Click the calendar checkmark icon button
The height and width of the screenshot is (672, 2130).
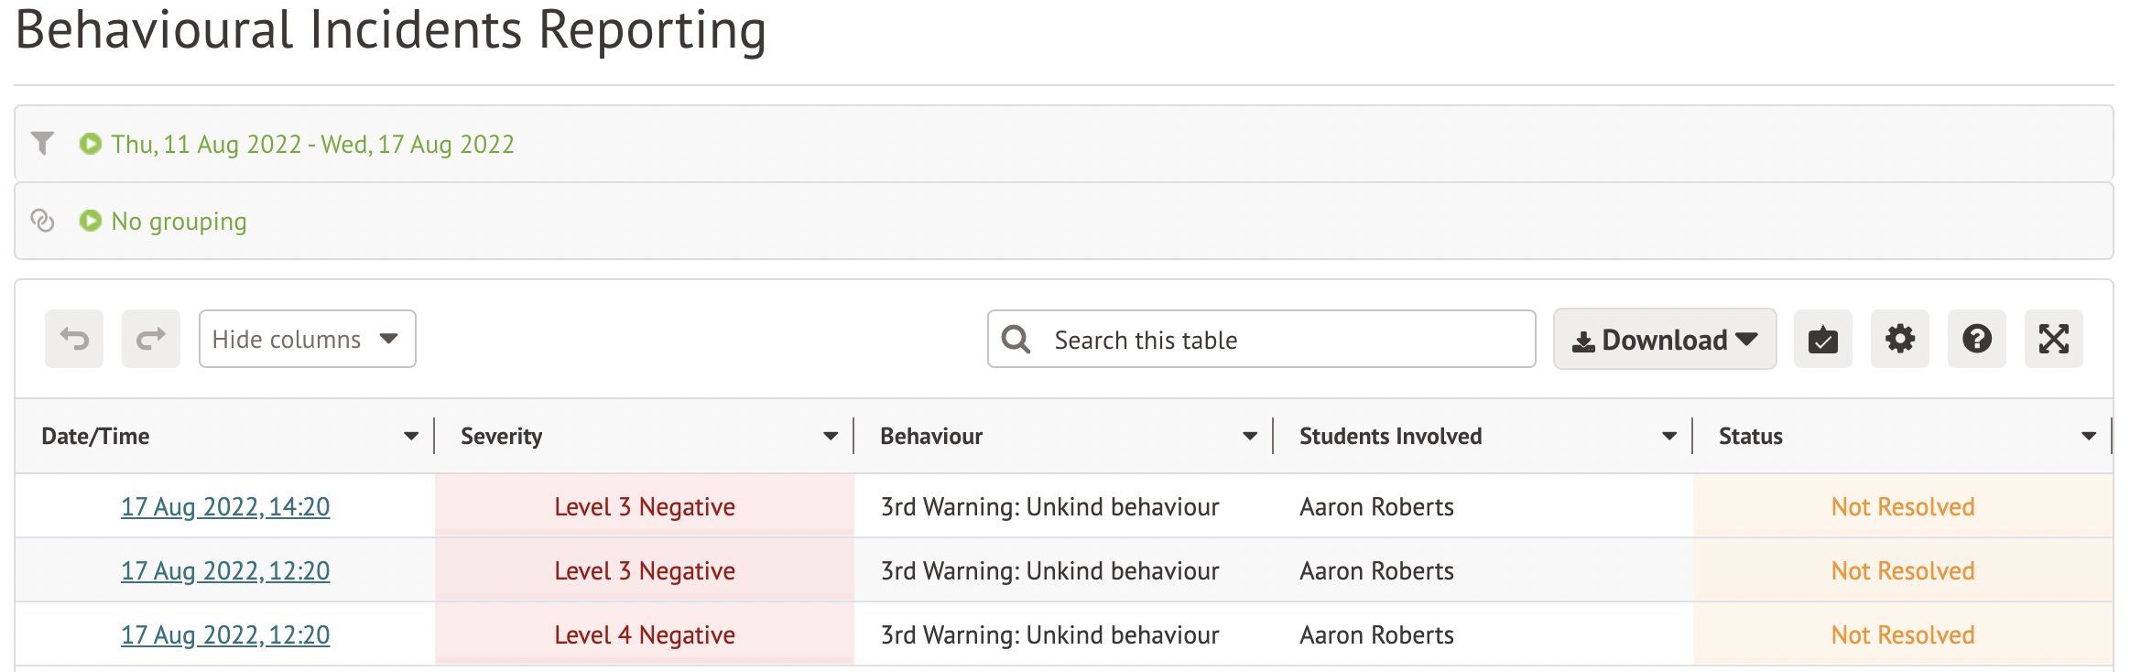1822,339
